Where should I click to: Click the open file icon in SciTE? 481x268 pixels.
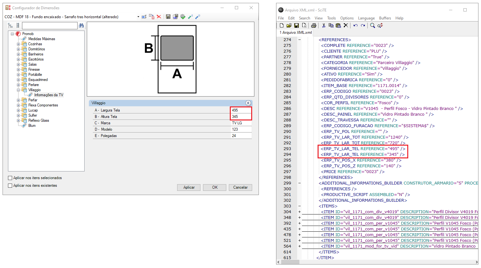pos(289,25)
